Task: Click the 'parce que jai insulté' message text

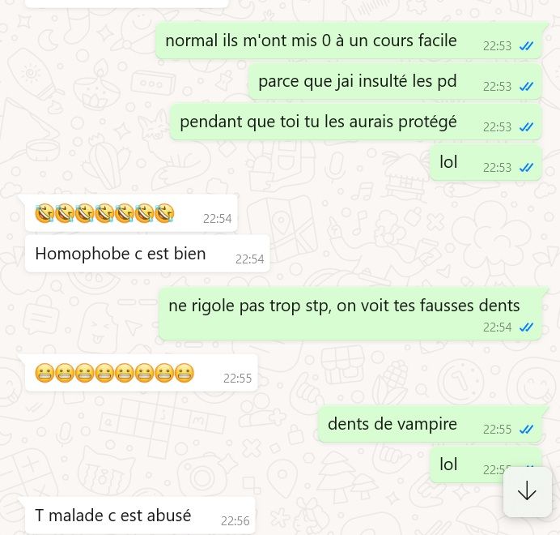Action: click(x=358, y=81)
